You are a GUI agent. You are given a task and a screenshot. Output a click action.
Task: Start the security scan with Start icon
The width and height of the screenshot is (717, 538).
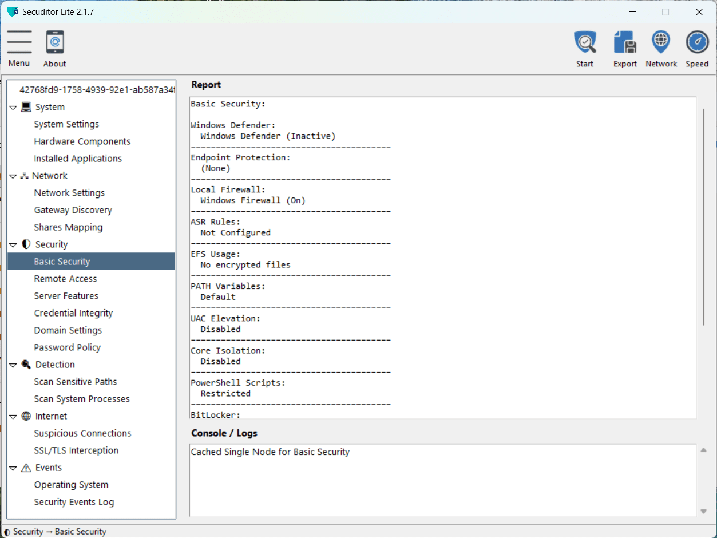pos(585,42)
